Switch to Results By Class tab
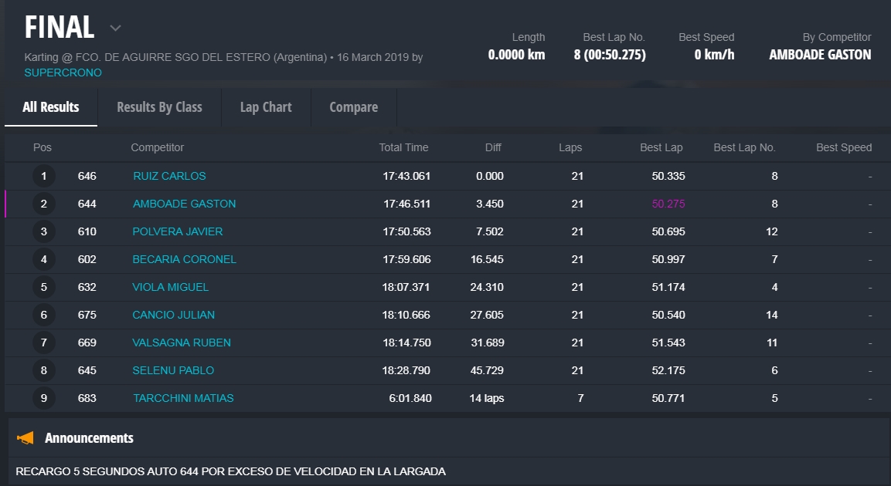This screenshot has height=486, width=891. pyautogui.click(x=159, y=107)
